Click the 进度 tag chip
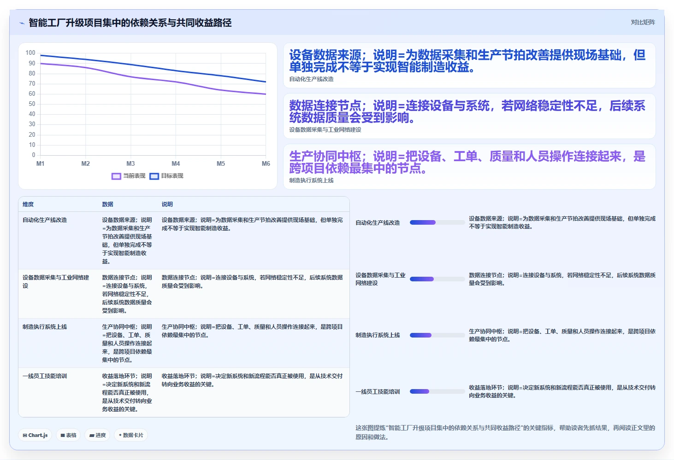674x460 pixels. pos(97,435)
